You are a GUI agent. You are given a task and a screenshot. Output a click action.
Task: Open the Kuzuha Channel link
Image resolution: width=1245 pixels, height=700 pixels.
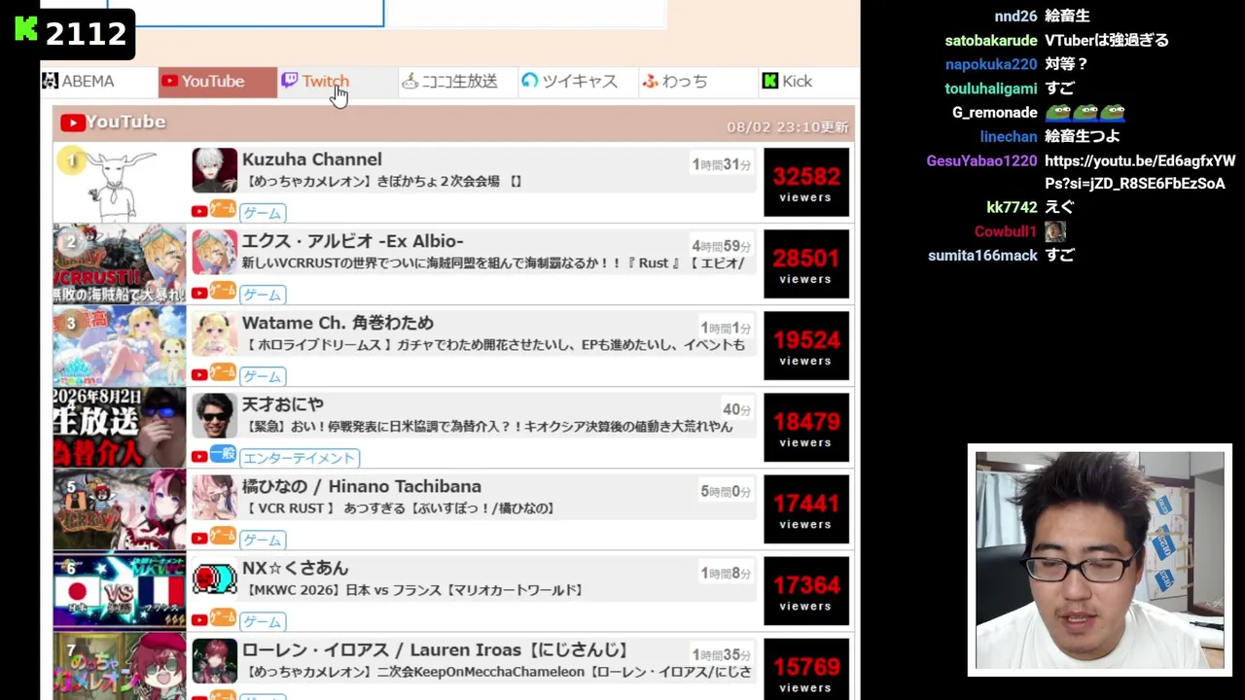click(x=312, y=159)
